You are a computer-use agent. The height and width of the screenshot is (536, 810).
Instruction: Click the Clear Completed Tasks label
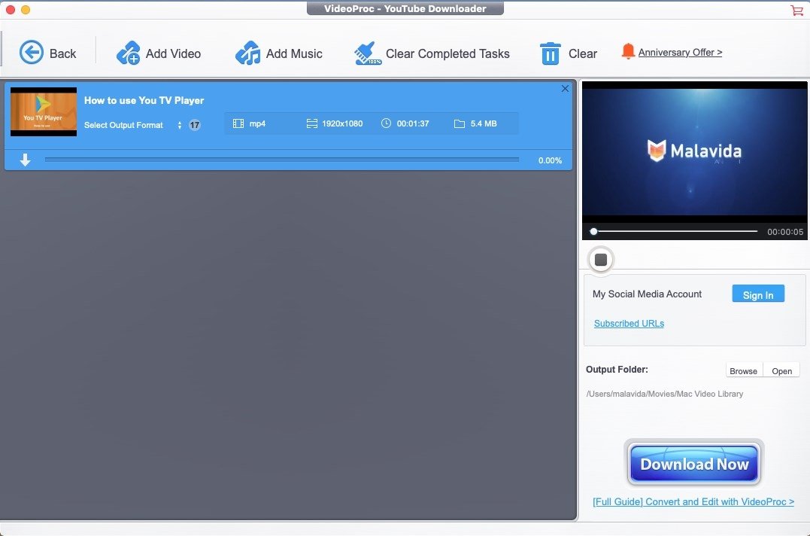coord(447,53)
